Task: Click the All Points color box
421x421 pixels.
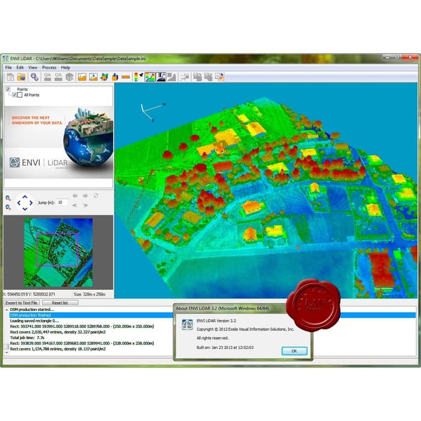Action: coord(20,95)
